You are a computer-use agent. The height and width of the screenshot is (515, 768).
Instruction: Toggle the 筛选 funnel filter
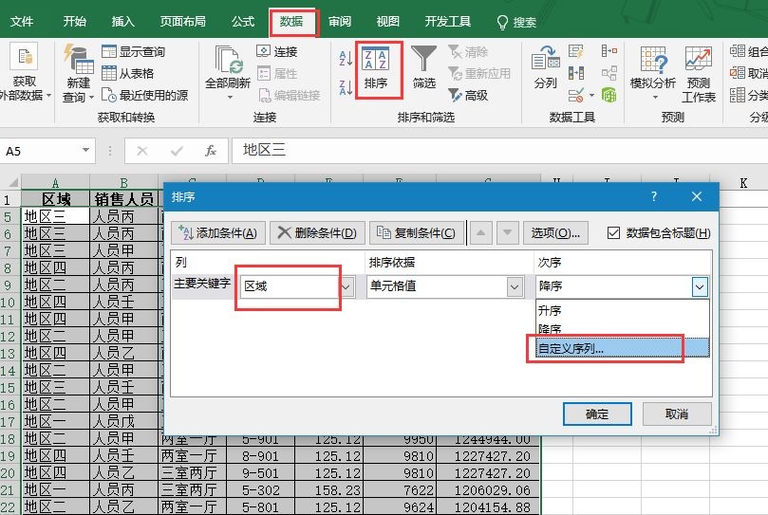(x=423, y=68)
